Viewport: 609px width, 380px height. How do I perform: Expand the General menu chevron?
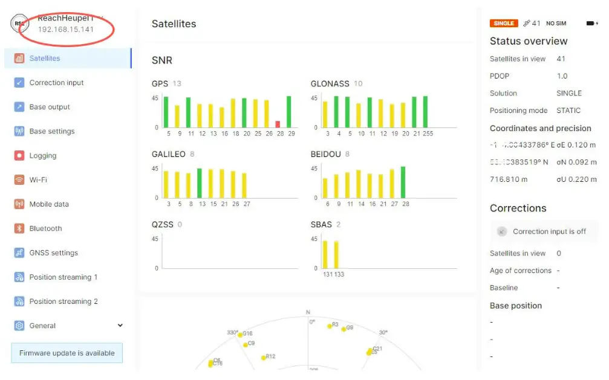[x=120, y=325]
